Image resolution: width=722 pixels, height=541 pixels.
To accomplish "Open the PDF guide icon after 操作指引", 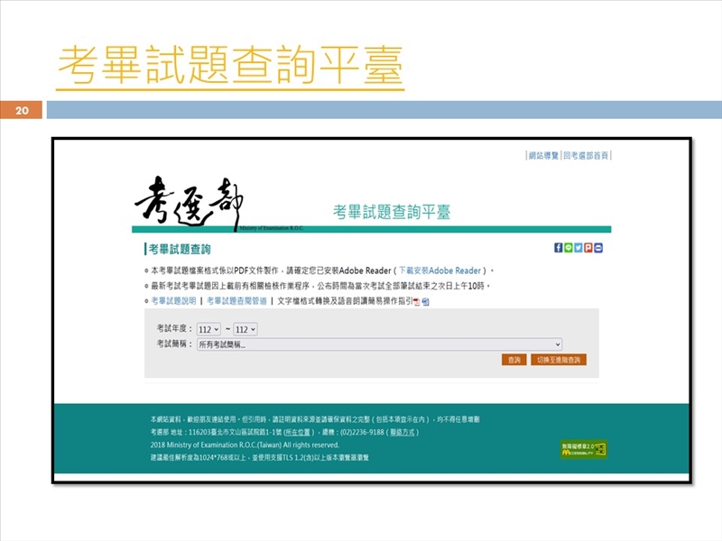I will 416,301.
